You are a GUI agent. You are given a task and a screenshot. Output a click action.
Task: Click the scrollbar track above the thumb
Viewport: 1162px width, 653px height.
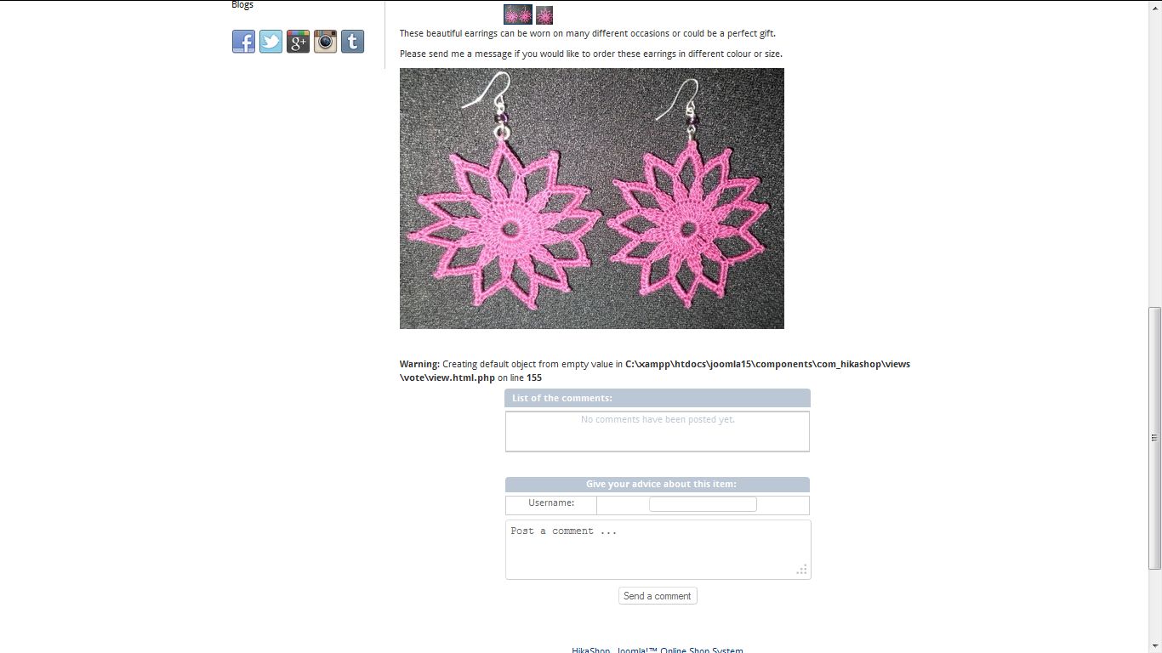point(1154,157)
